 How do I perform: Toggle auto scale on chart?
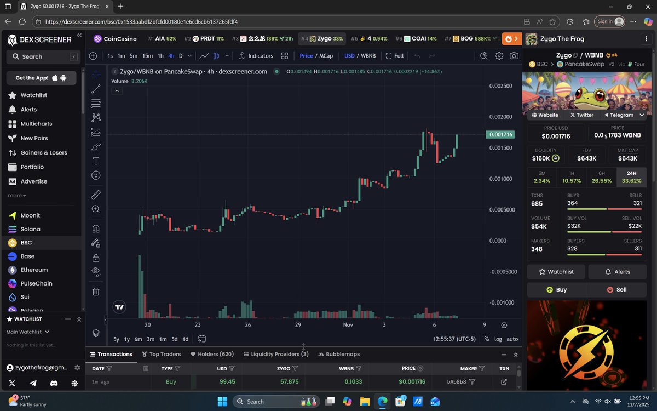512,339
